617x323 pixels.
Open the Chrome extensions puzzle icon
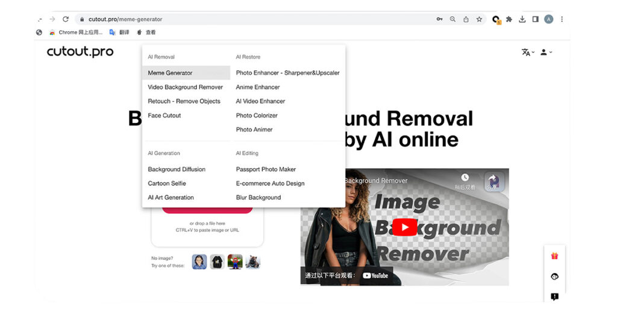click(509, 19)
